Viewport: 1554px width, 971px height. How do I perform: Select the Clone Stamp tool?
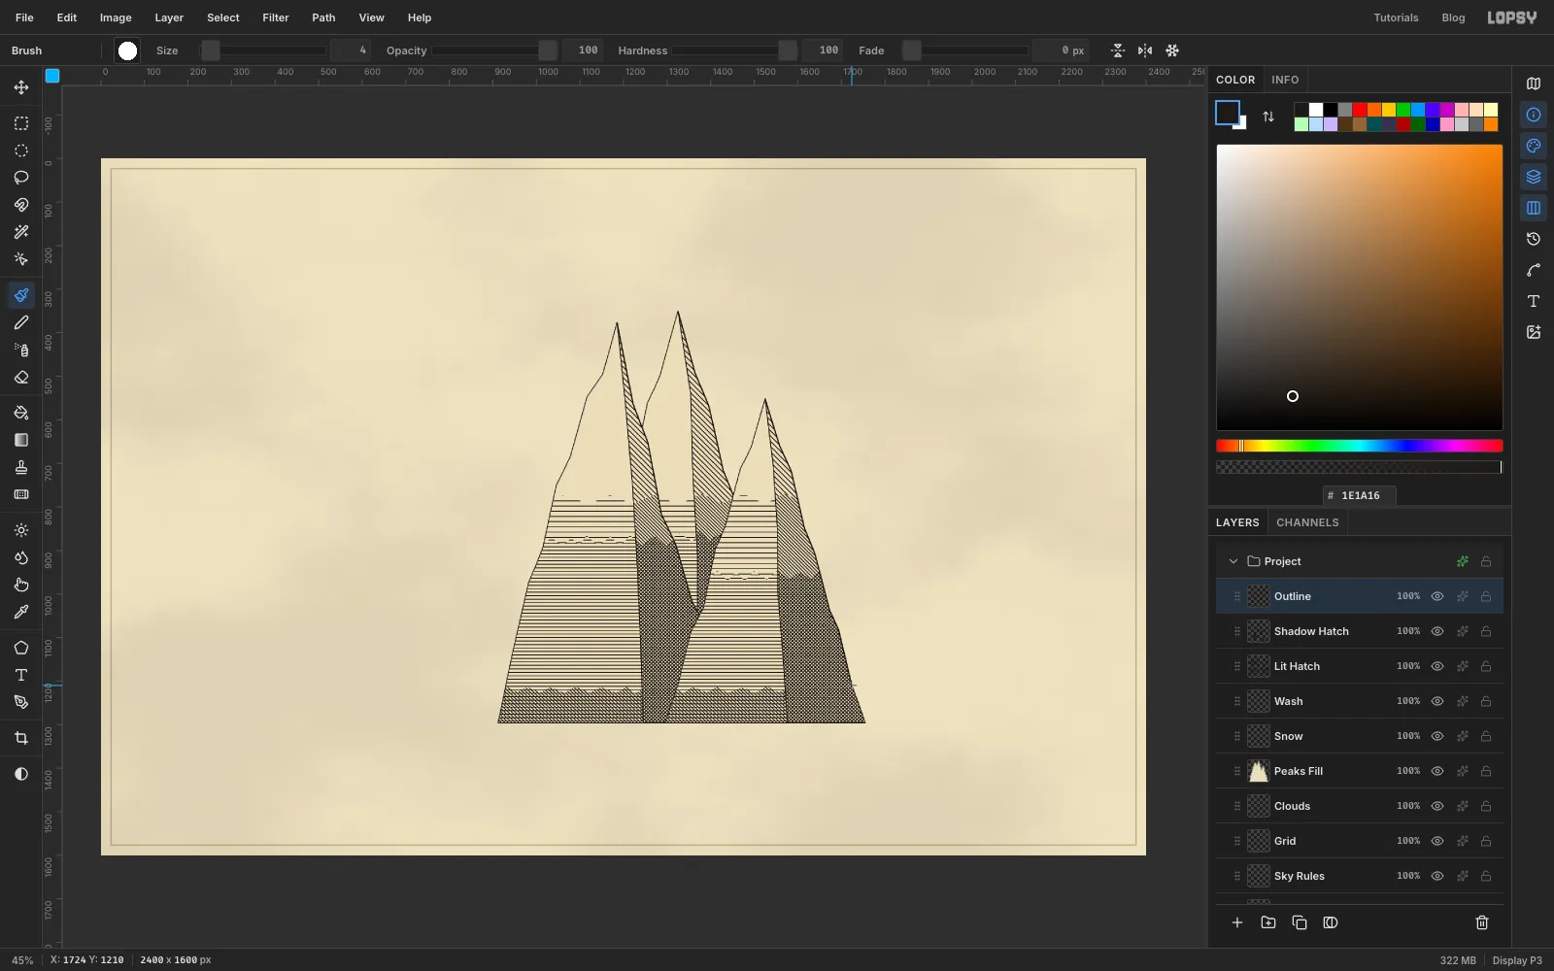point(20,467)
